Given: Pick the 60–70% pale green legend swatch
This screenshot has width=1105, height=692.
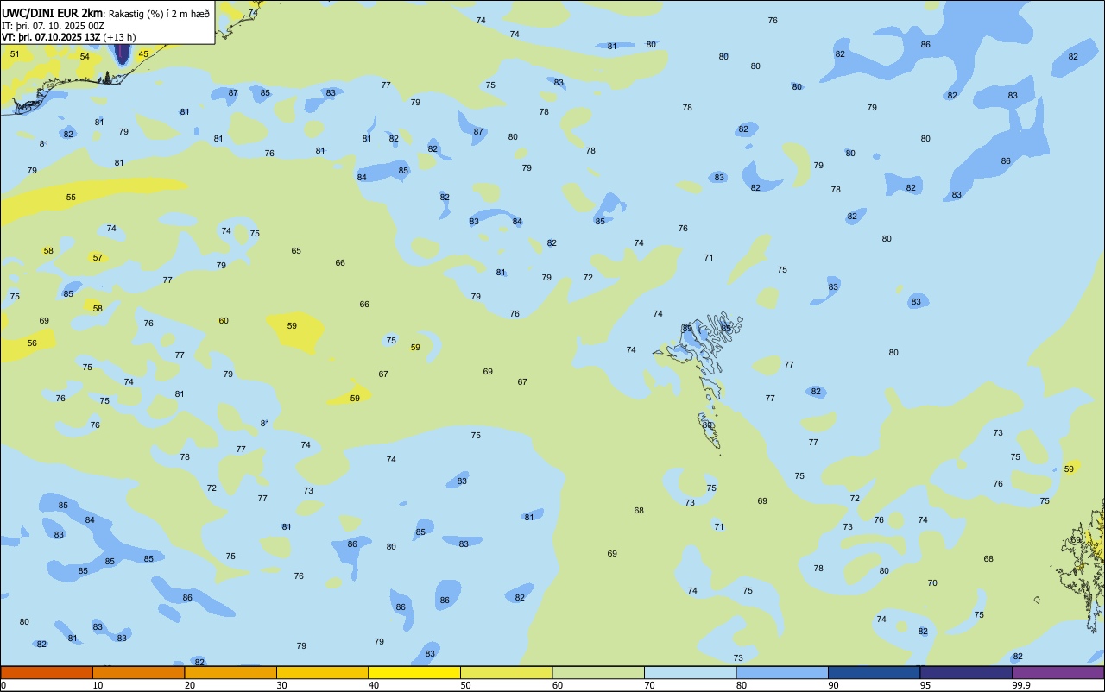Looking at the screenshot, I should click(598, 672).
